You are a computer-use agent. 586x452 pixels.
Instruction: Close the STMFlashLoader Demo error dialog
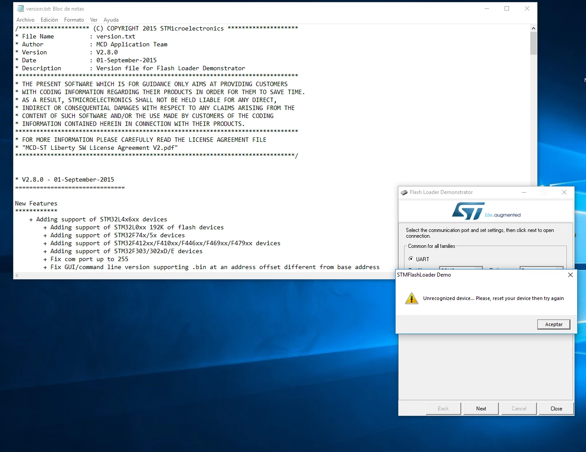(571, 275)
